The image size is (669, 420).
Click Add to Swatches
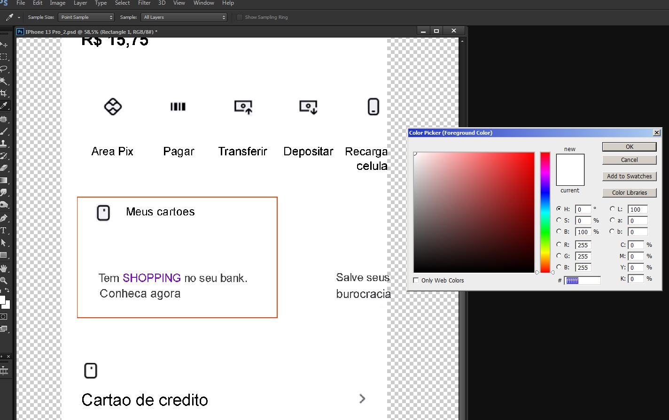(630, 176)
